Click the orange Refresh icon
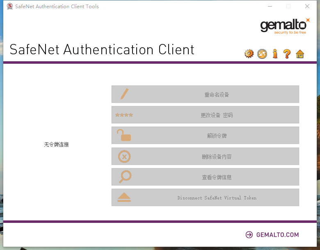Screen dimensions: 320x250 [x=262, y=54]
